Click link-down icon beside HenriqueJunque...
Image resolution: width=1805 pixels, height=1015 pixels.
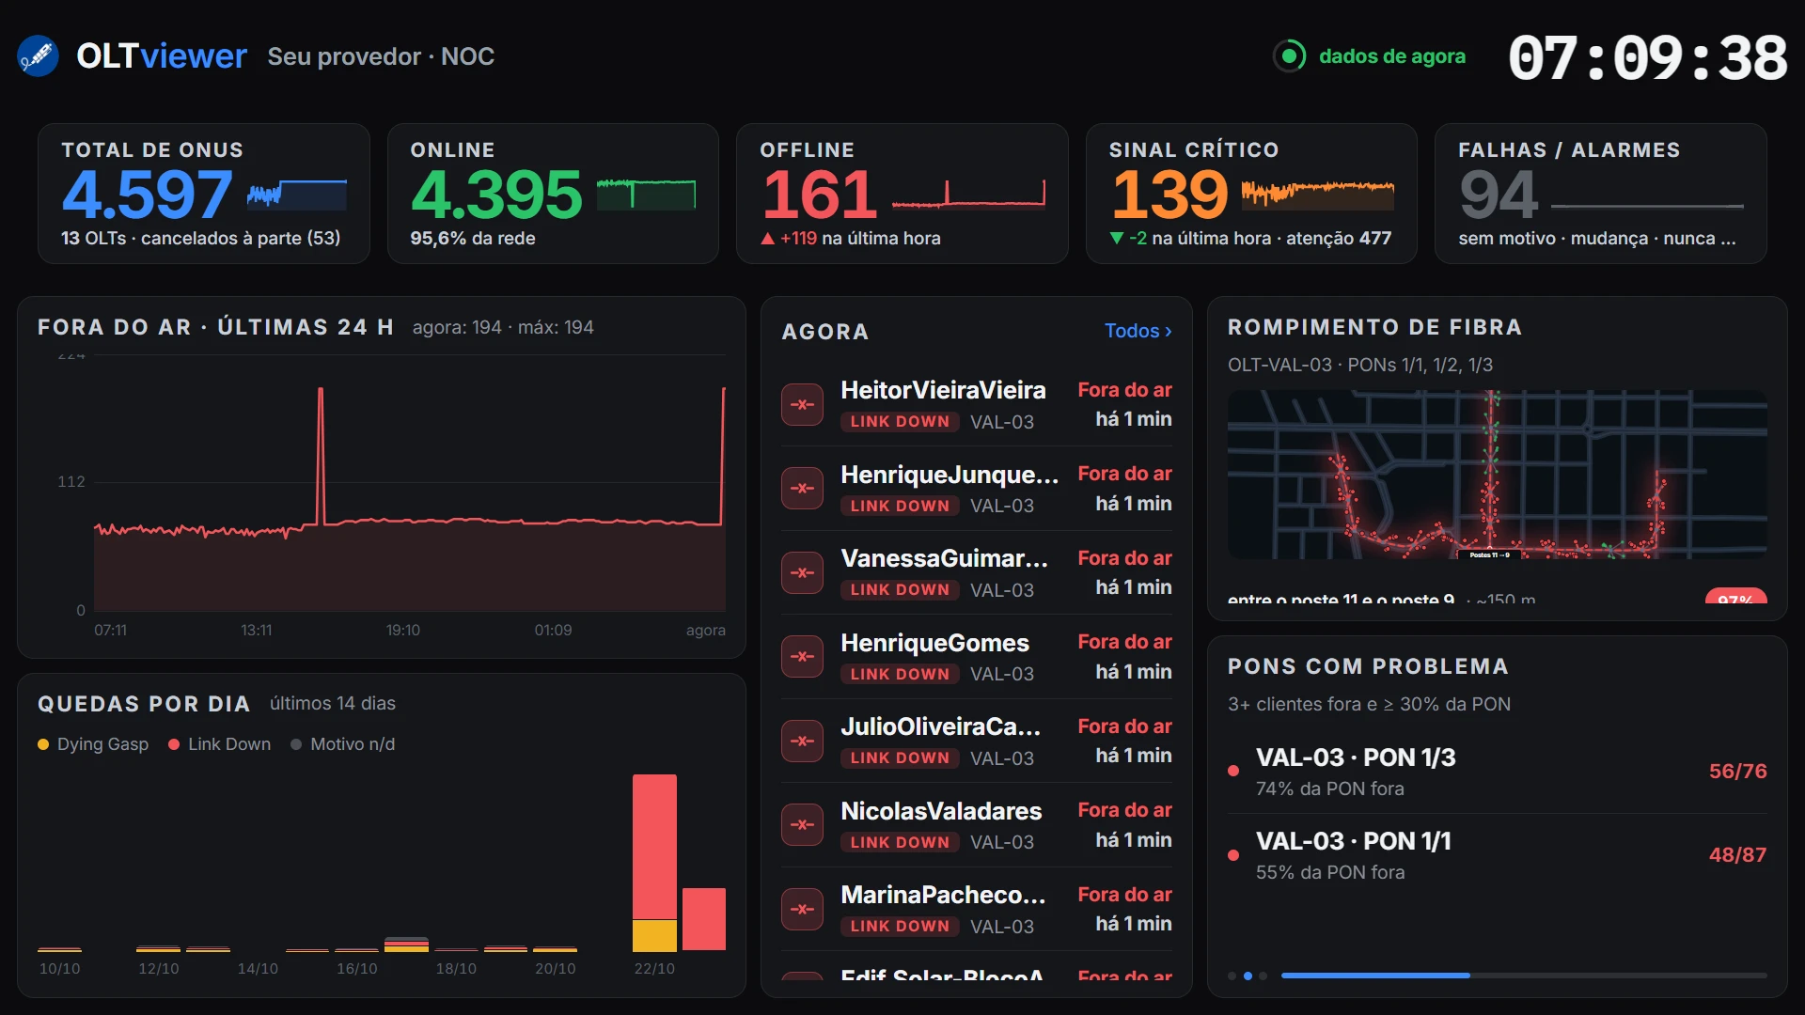802,489
